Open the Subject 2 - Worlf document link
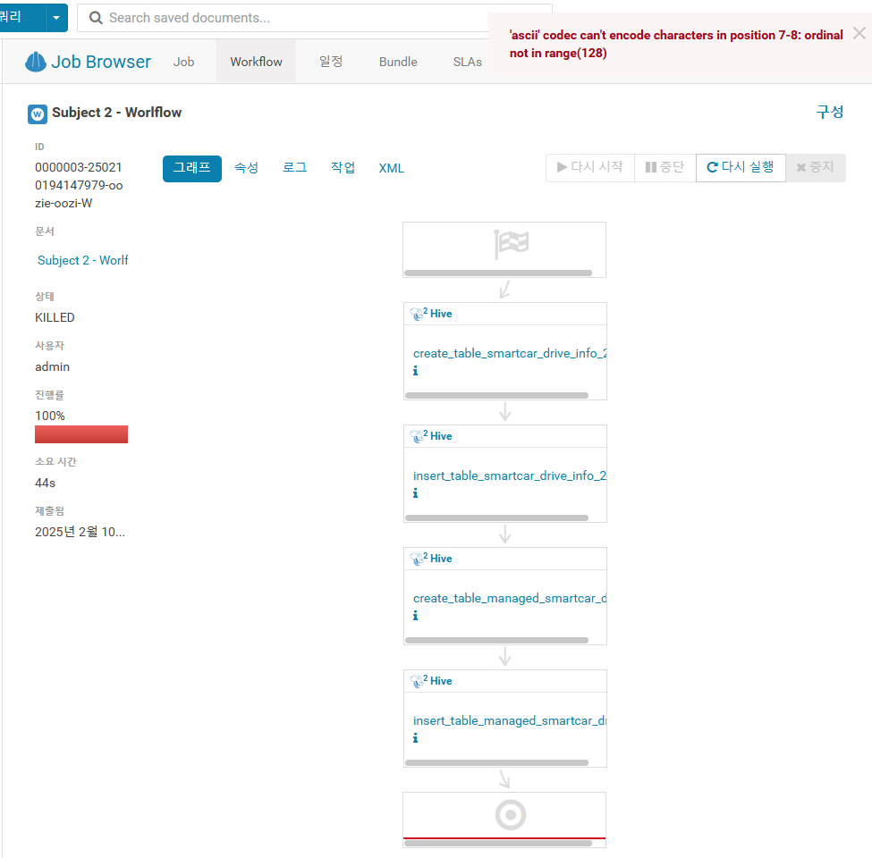The width and height of the screenshot is (872, 858). (x=83, y=260)
